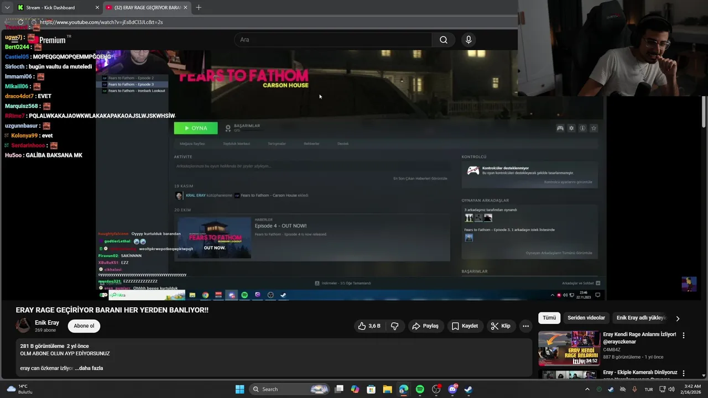The width and height of the screenshot is (708, 398).
Task: Select 'Enik Eray adlı yükleyici' filter chip
Action: [x=641, y=318]
